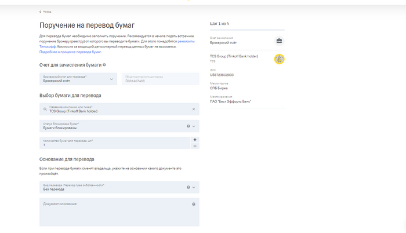Click help icon in Вид перевода field
Screen dimensions: 406x233
[x=188, y=187]
